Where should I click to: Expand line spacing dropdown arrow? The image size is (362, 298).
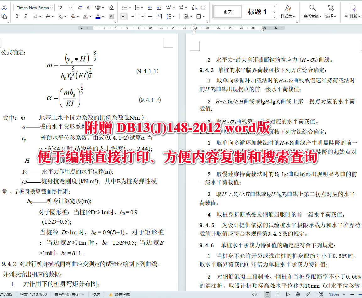pyautogui.click(x=174, y=16)
